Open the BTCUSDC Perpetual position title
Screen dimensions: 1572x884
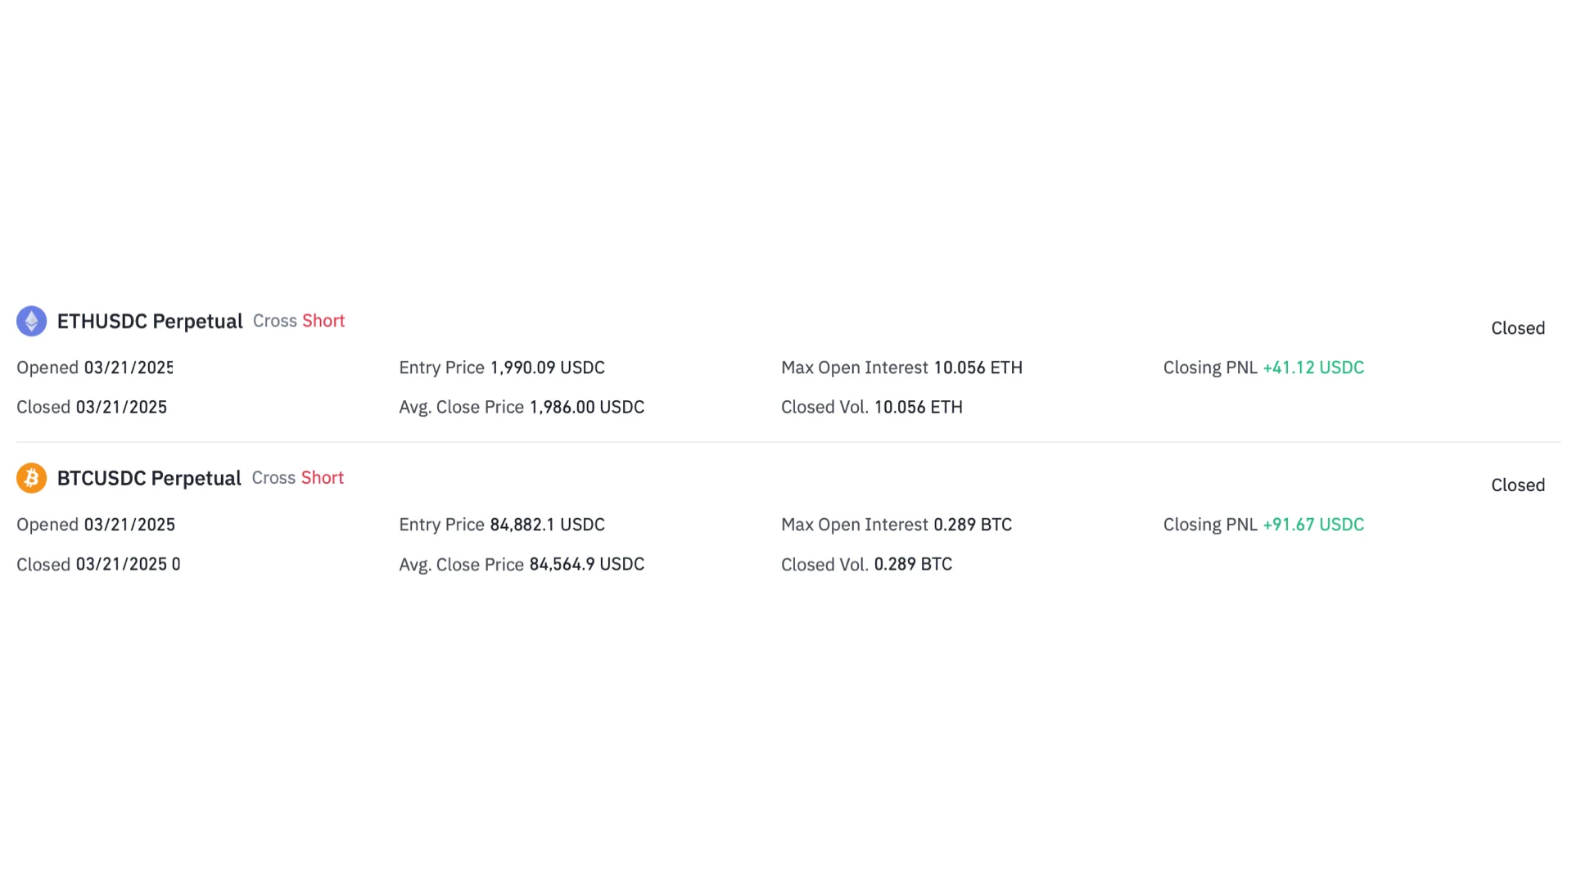(149, 478)
